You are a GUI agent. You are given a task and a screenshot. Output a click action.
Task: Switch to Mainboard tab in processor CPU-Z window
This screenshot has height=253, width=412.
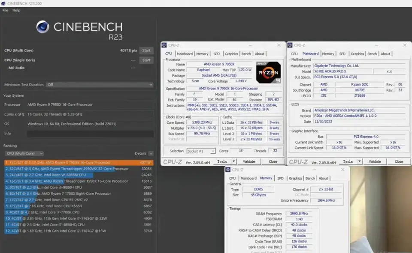[x=185, y=54]
